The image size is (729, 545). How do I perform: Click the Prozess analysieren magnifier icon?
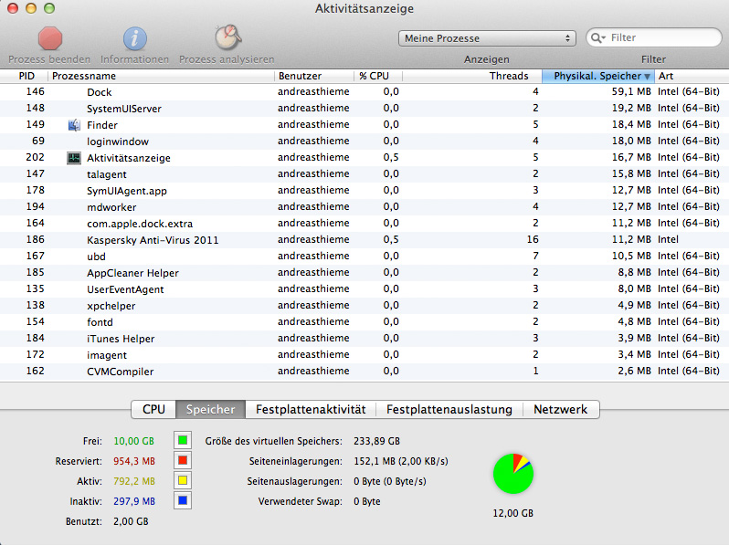[x=227, y=37]
